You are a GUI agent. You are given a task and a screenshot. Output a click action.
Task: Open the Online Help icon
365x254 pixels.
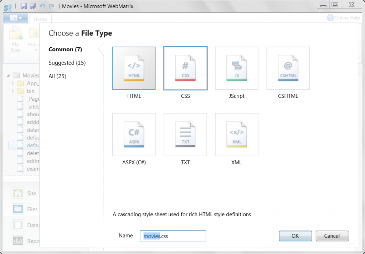pyautogui.click(x=330, y=18)
